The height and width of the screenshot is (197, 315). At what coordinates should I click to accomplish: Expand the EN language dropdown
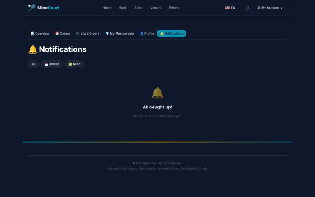232,8
